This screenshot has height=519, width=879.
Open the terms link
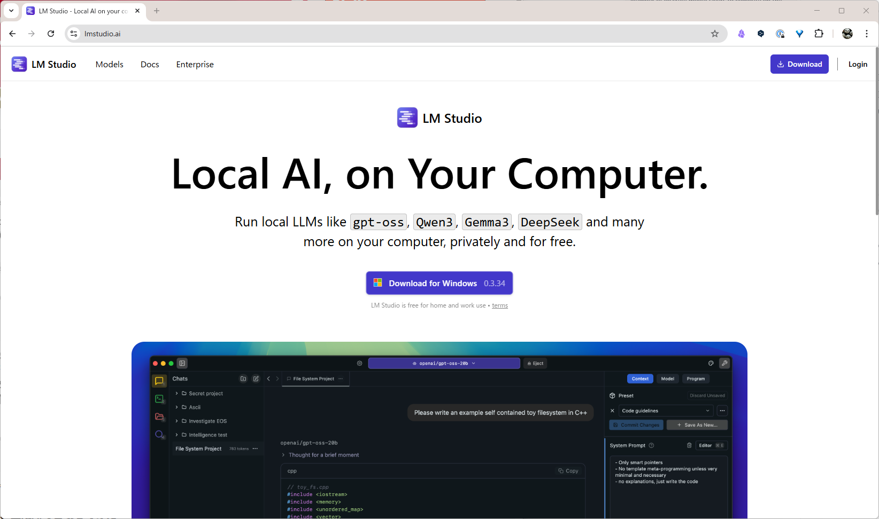(x=500, y=305)
